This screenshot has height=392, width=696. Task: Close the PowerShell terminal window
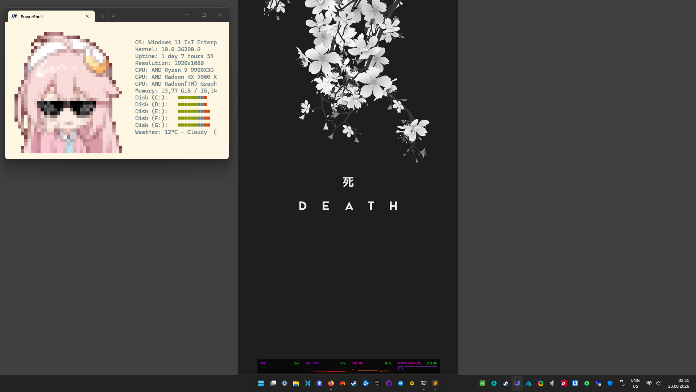[220, 15]
